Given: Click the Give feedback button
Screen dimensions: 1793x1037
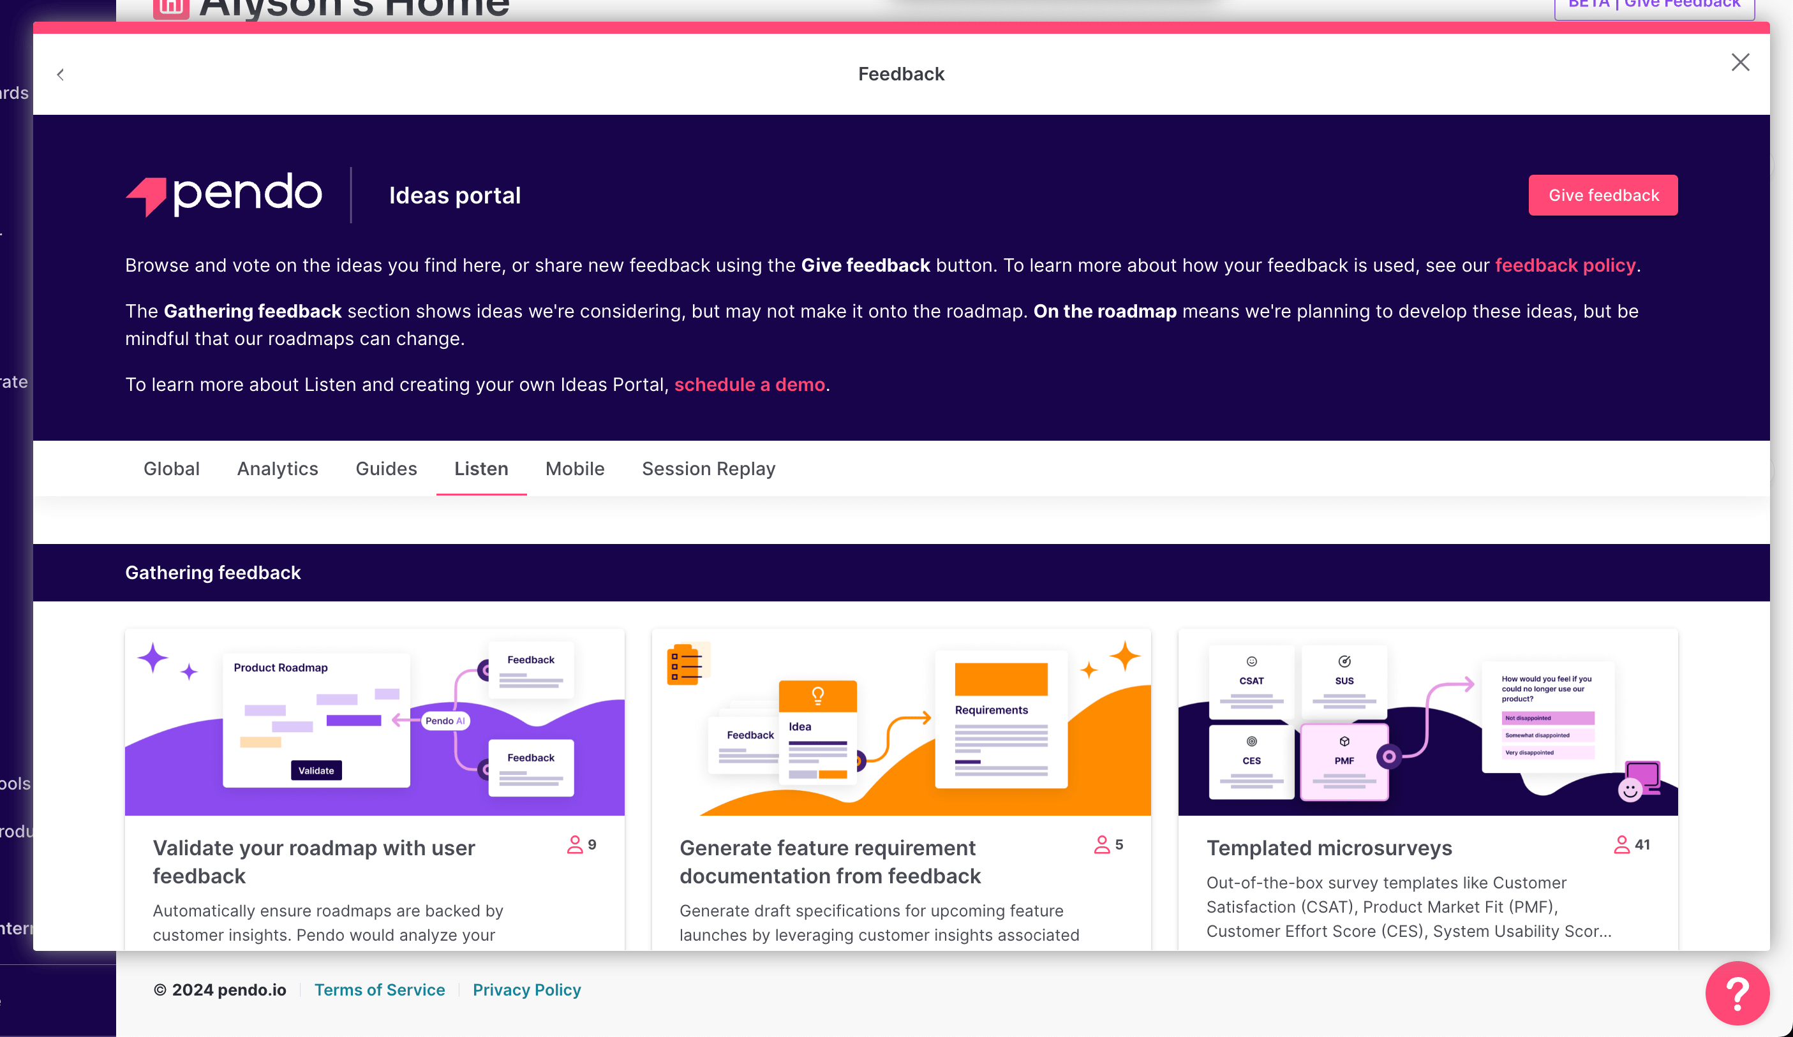Looking at the screenshot, I should coord(1603,195).
